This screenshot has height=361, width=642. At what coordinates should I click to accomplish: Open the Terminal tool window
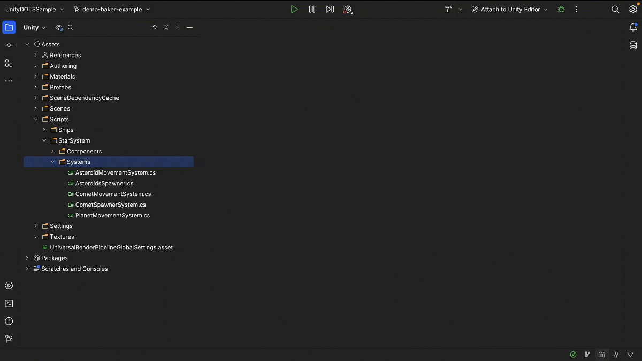pos(9,303)
